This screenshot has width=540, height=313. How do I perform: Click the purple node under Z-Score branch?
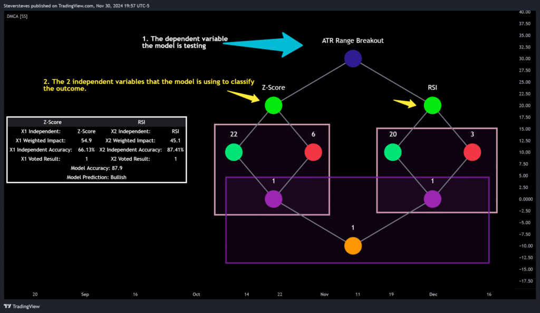(x=273, y=199)
